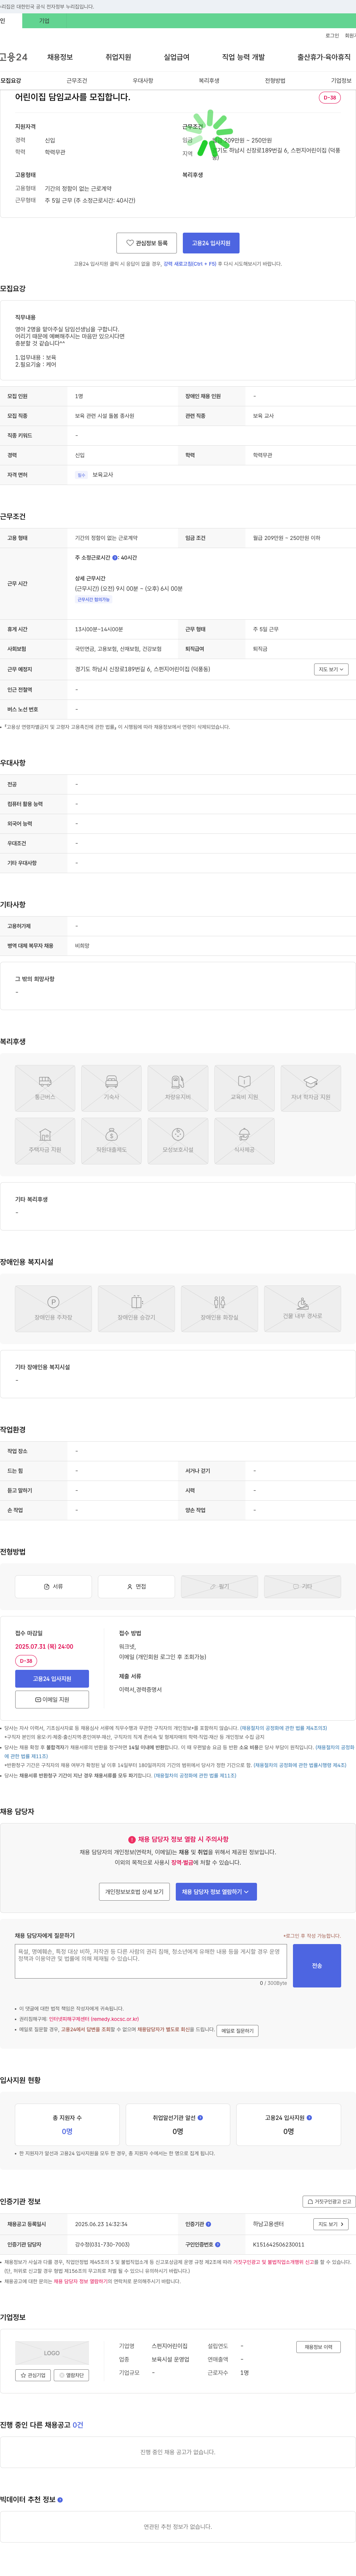The width and height of the screenshot is (356, 2576).
Task: Click 관심정보 등록 heart button
Action: click(147, 243)
